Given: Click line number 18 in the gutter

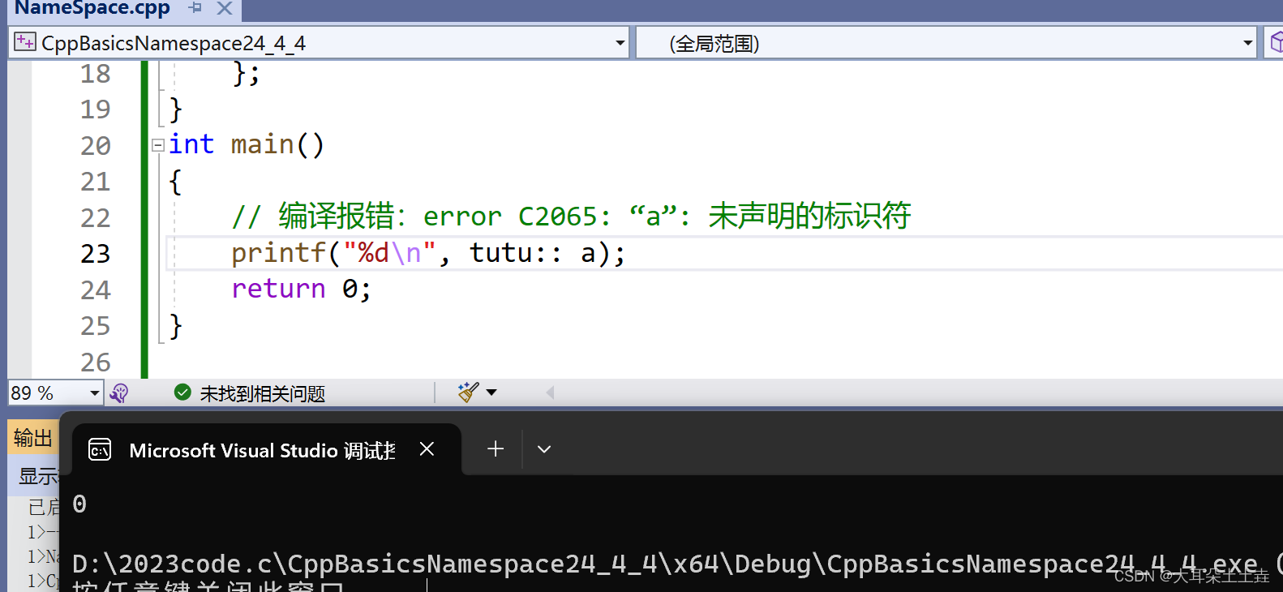Looking at the screenshot, I should coord(95,74).
